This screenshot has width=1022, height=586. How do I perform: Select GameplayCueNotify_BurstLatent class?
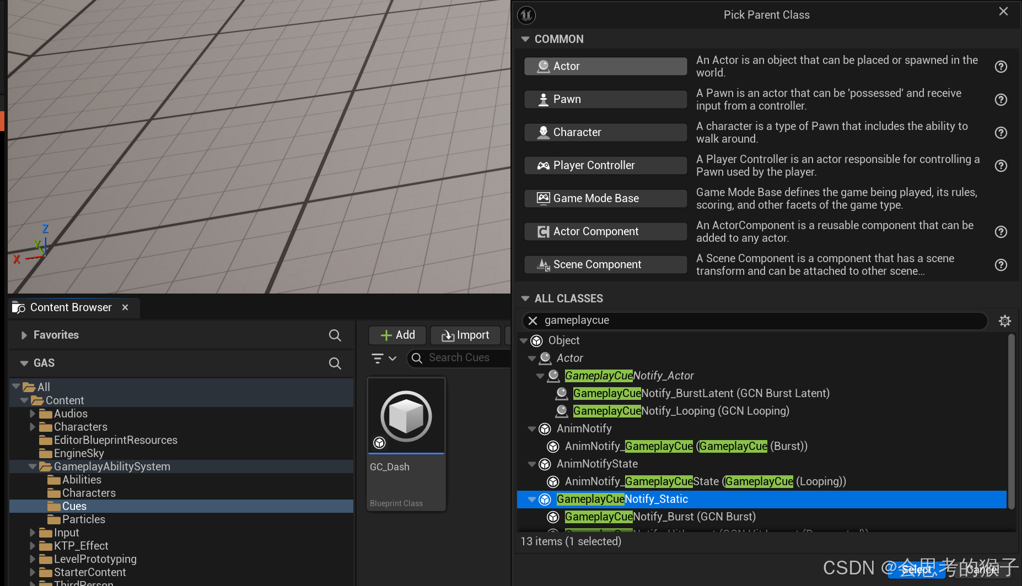point(701,393)
